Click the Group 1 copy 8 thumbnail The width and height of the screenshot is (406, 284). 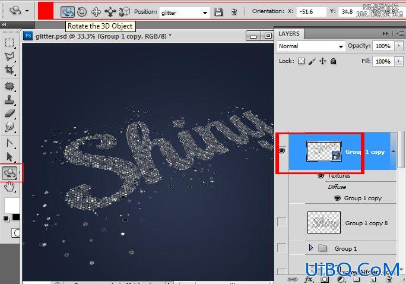(324, 222)
